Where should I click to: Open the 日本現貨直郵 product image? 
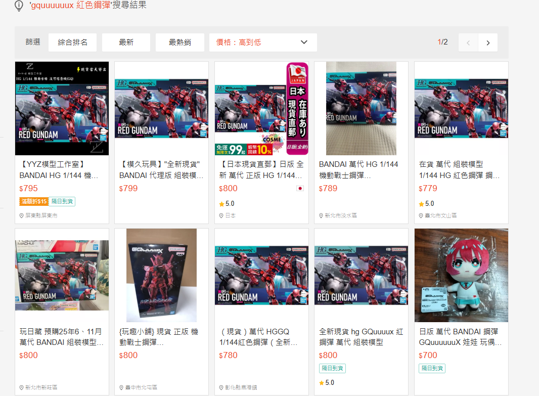(261, 108)
